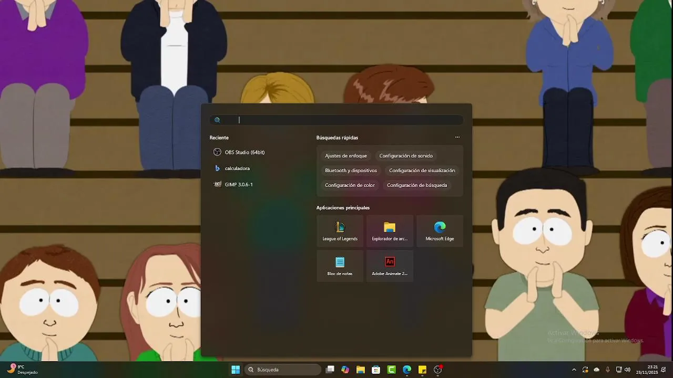The width and height of the screenshot is (673, 378).
Task: Open OBS Studio (64bit) from recent list
Action: tap(239, 152)
